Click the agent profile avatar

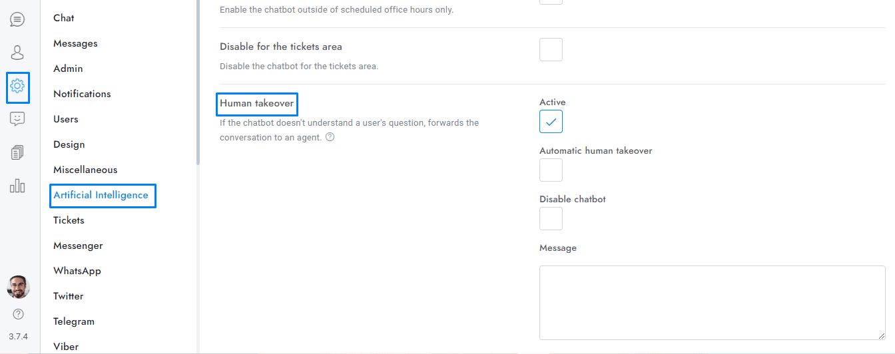(x=18, y=287)
